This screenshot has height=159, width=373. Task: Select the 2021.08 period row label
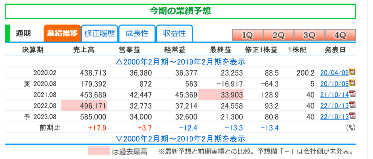click(x=45, y=95)
